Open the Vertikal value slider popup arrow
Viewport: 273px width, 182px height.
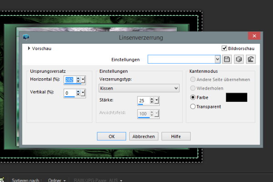pos(83,93)
